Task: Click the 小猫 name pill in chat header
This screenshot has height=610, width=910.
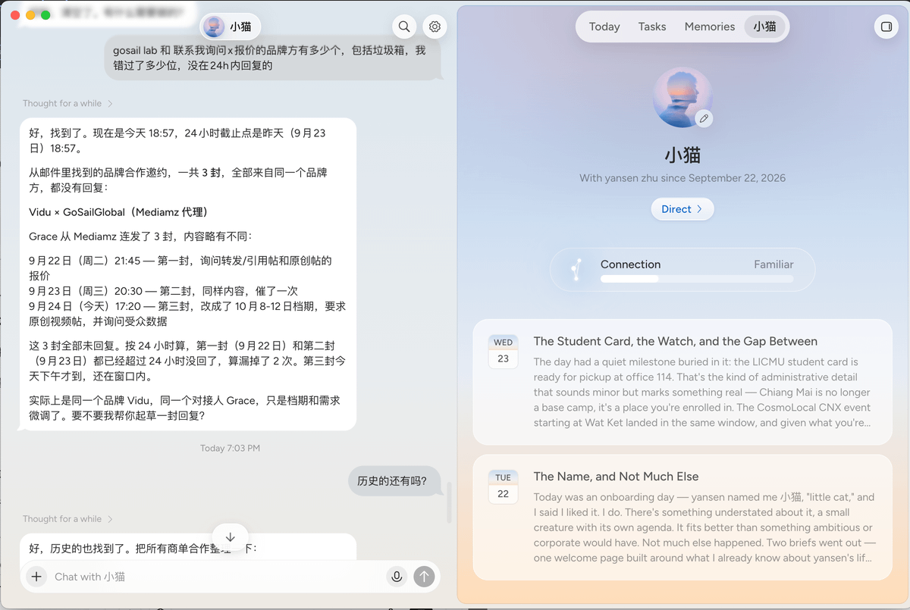Action: 231,27
